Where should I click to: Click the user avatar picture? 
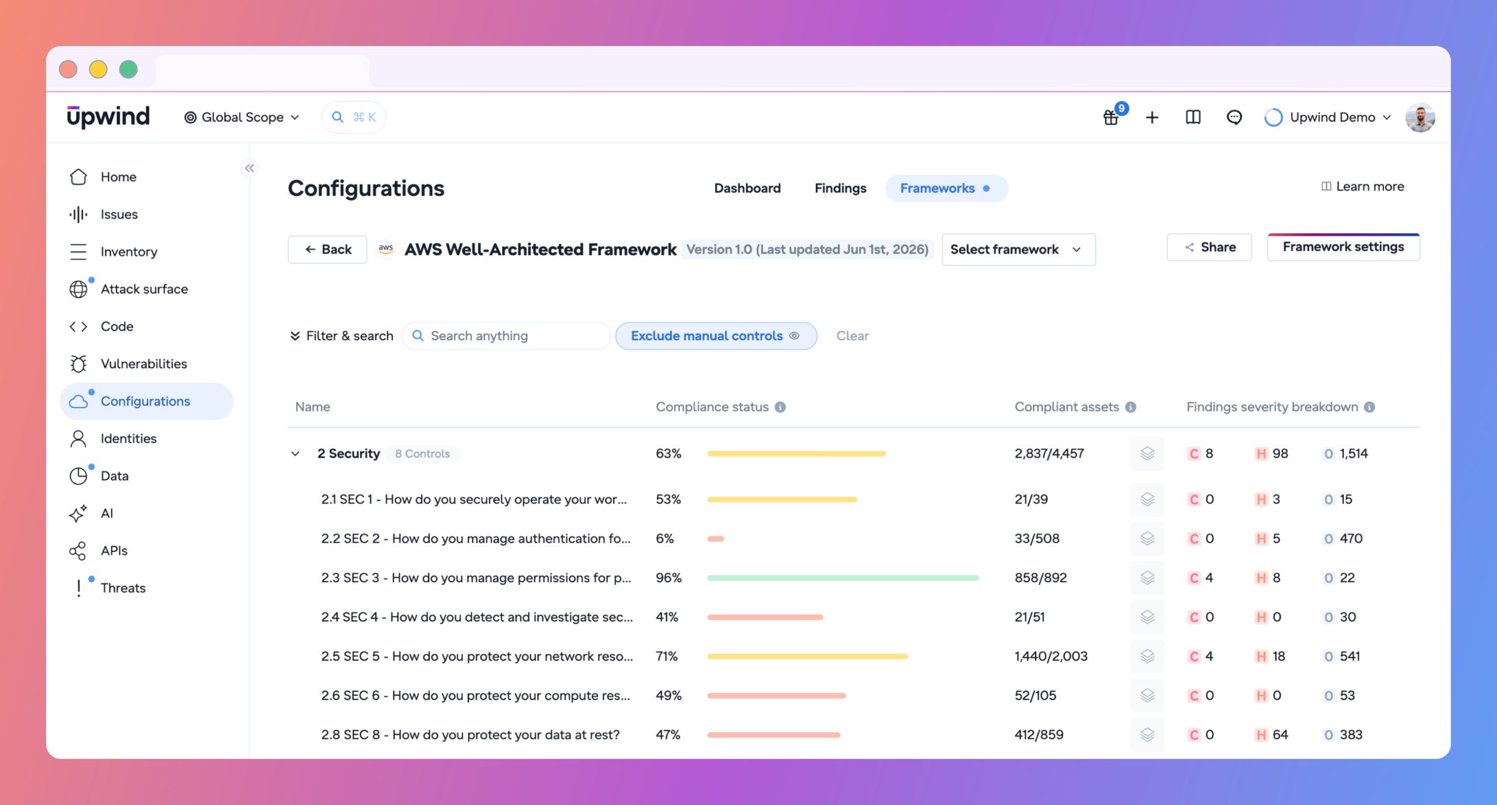pos(1420,118)
